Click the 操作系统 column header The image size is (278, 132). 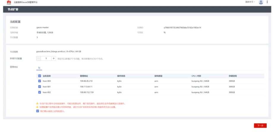click(121, 76)
